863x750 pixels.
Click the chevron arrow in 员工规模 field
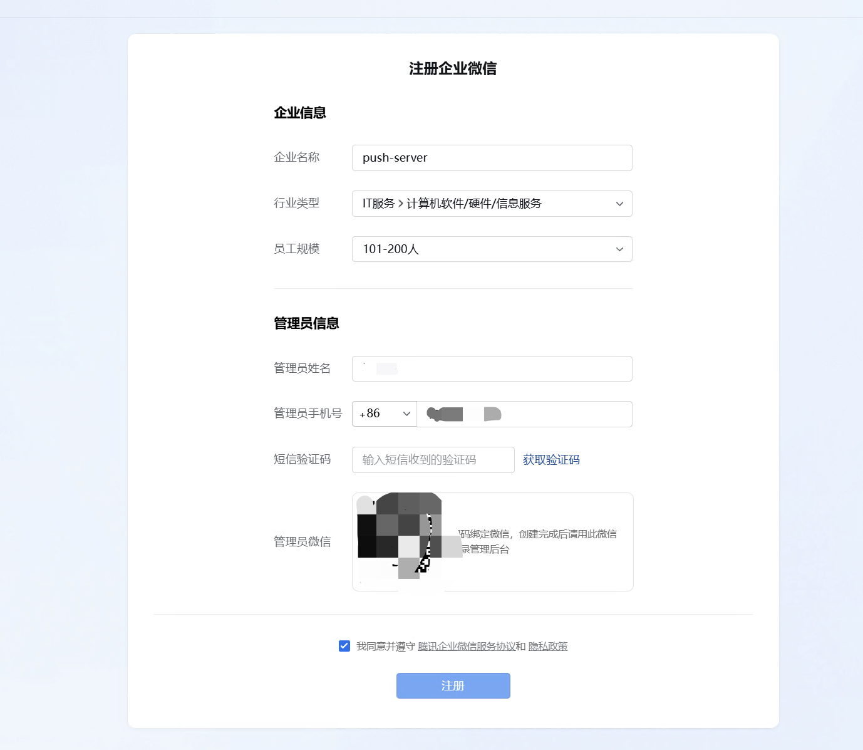(x=619, y=249)
